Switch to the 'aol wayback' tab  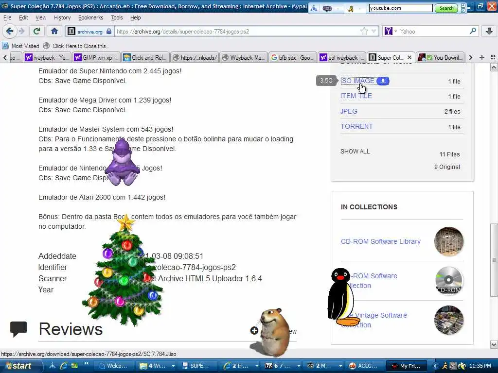[x=342, y=57]
